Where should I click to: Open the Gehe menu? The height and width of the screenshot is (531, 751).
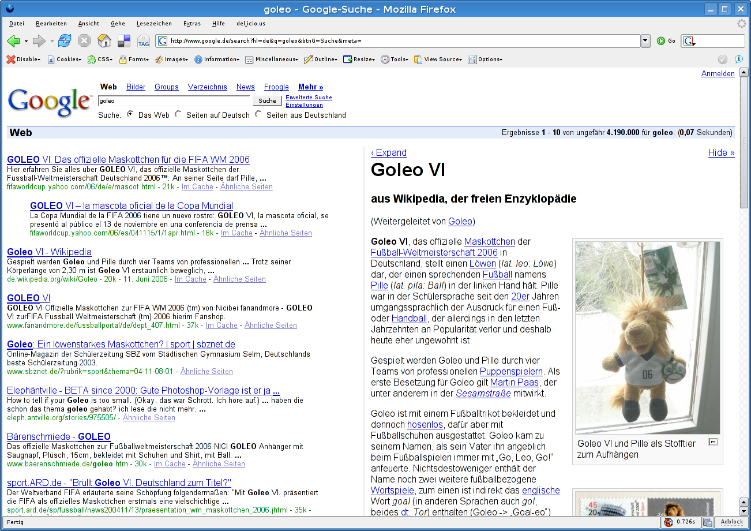118,24
